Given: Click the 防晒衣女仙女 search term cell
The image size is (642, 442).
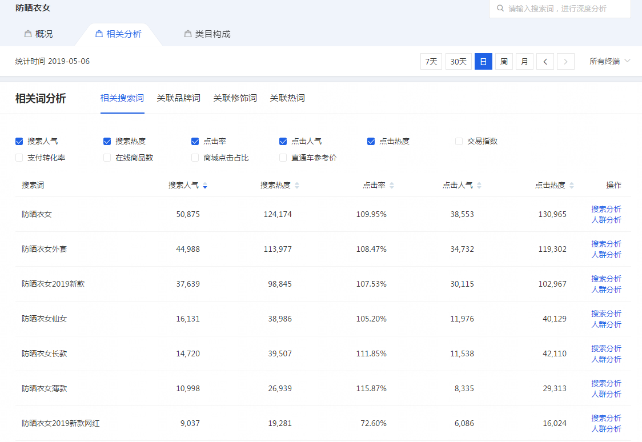Looking at the screenshot, I should point(44,319).
